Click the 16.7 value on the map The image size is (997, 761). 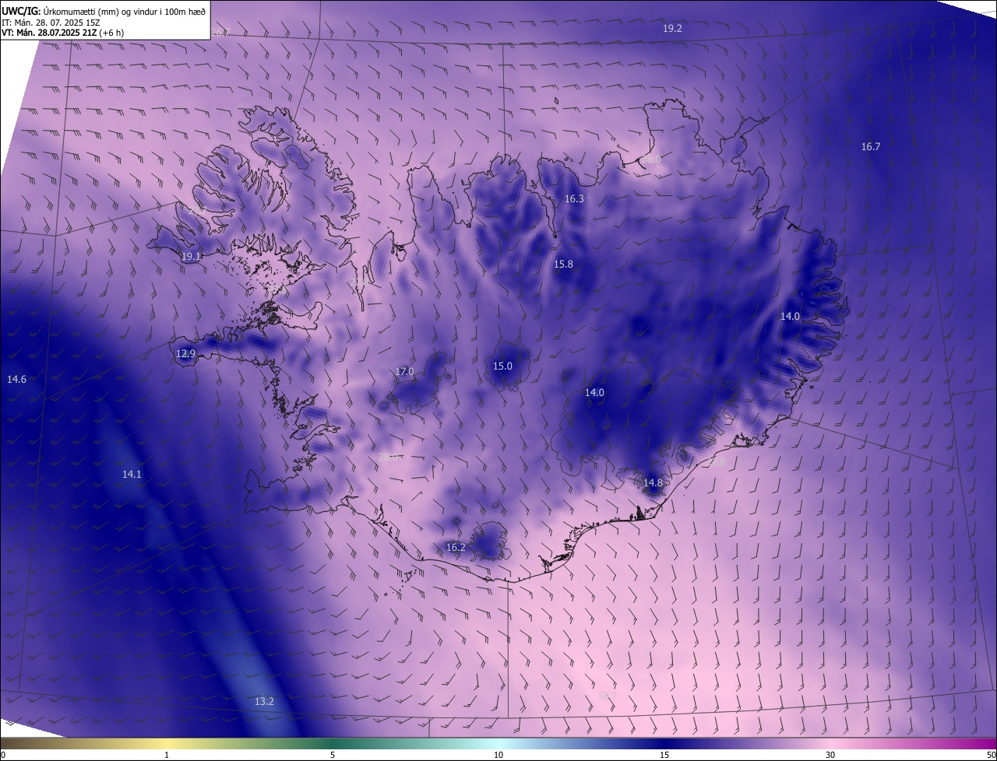[871, 146]
